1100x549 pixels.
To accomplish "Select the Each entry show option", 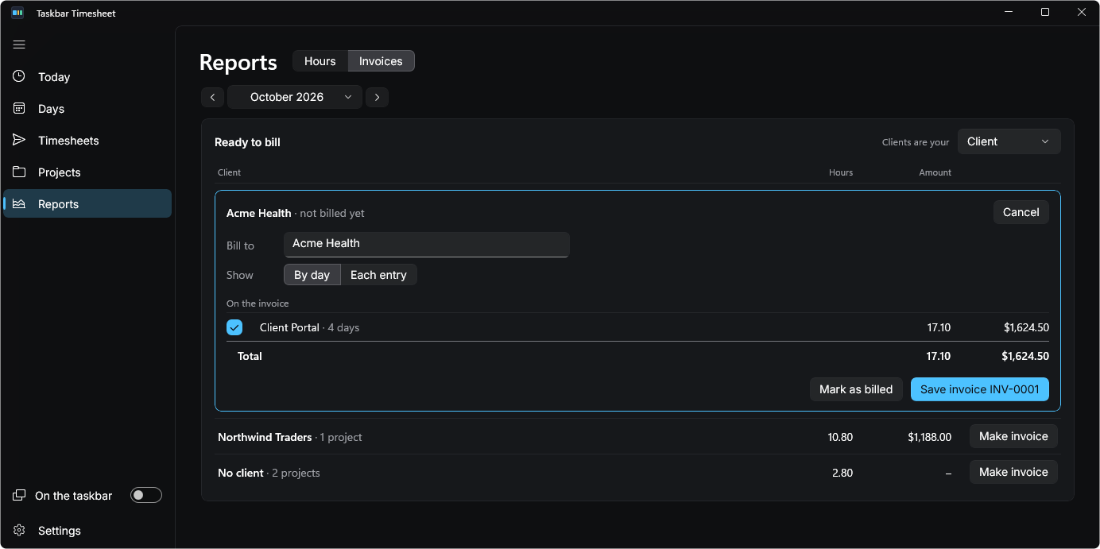I will 378,275.
